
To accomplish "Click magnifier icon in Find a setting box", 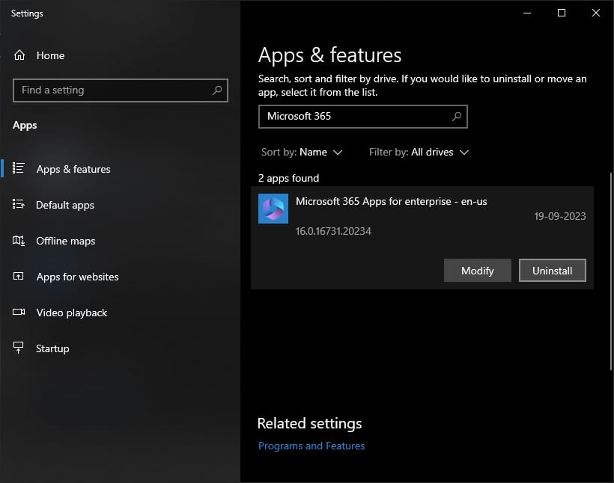I will [217, 90].
